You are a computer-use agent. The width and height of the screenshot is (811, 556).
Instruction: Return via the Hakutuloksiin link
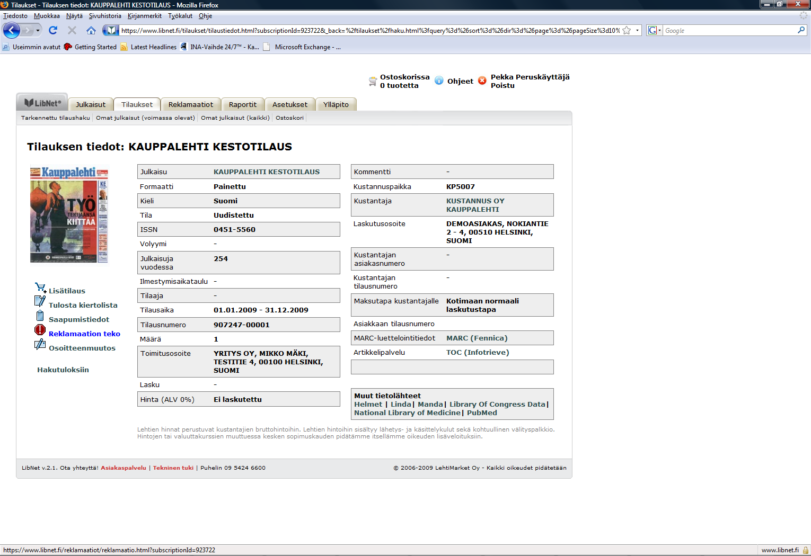coord(63,370)
